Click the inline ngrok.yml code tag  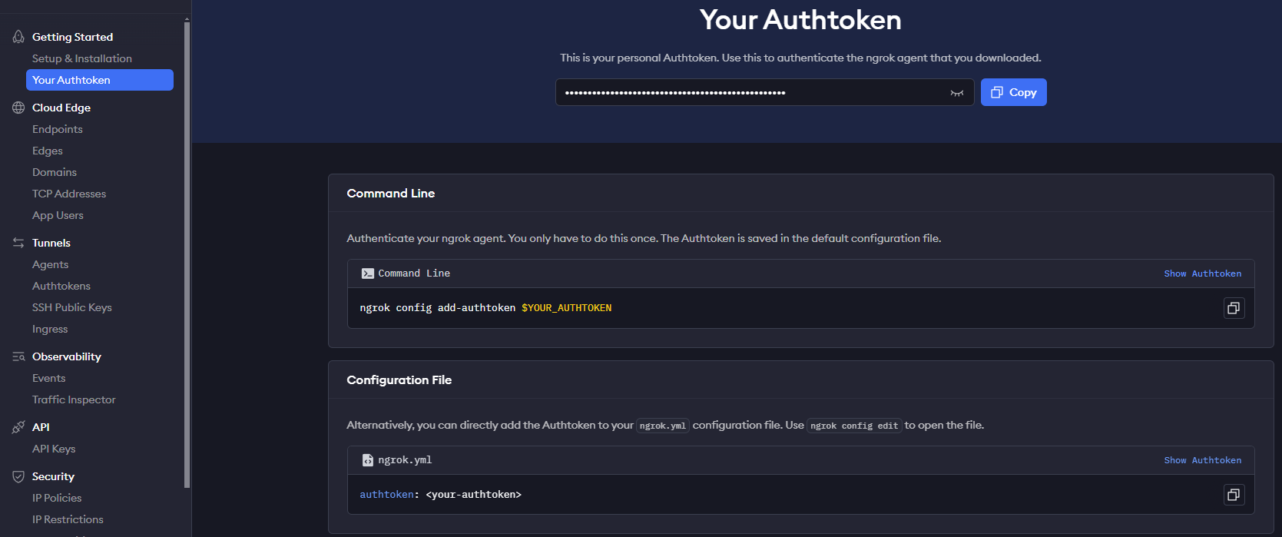pyautogui.click(x=663, y=426)
